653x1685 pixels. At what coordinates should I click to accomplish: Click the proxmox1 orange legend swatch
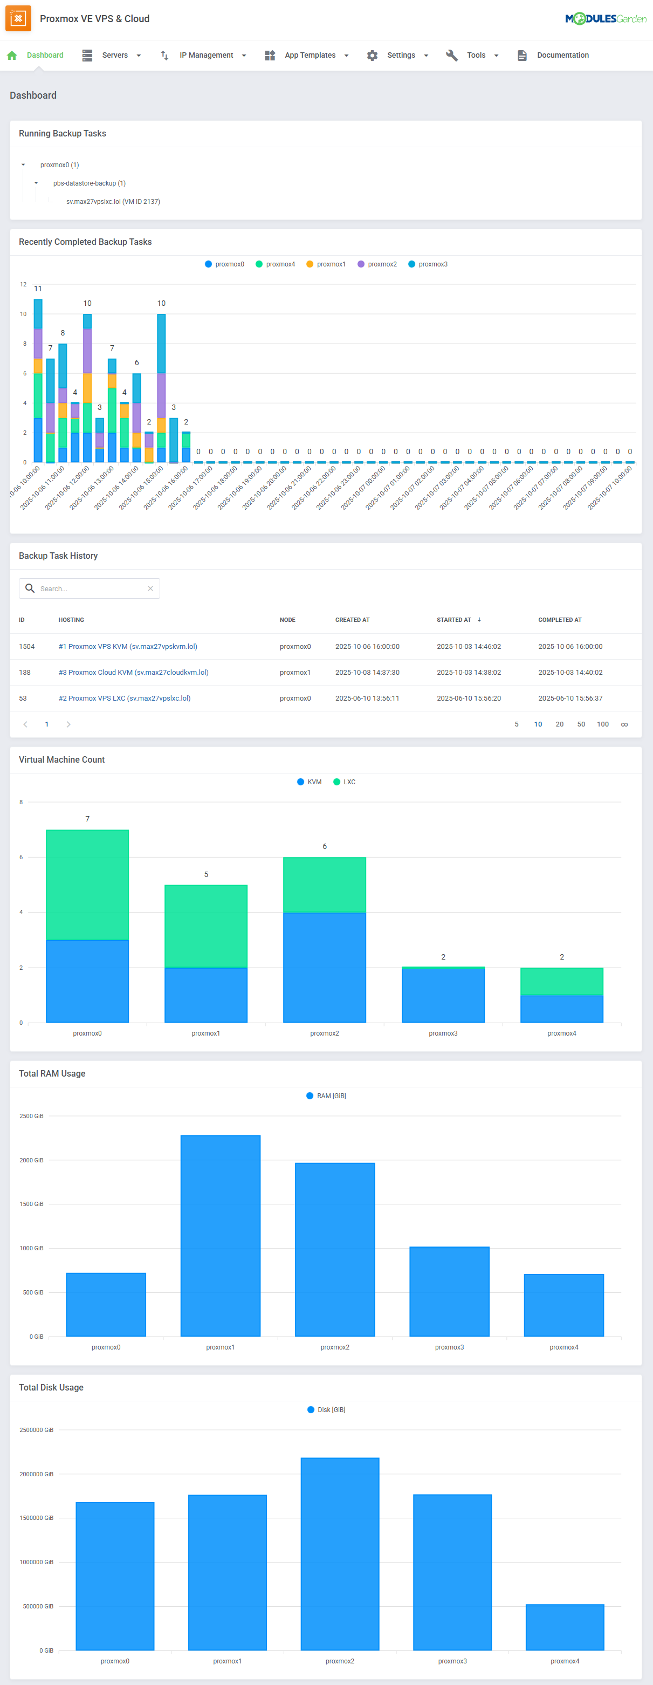click(310, 264)
